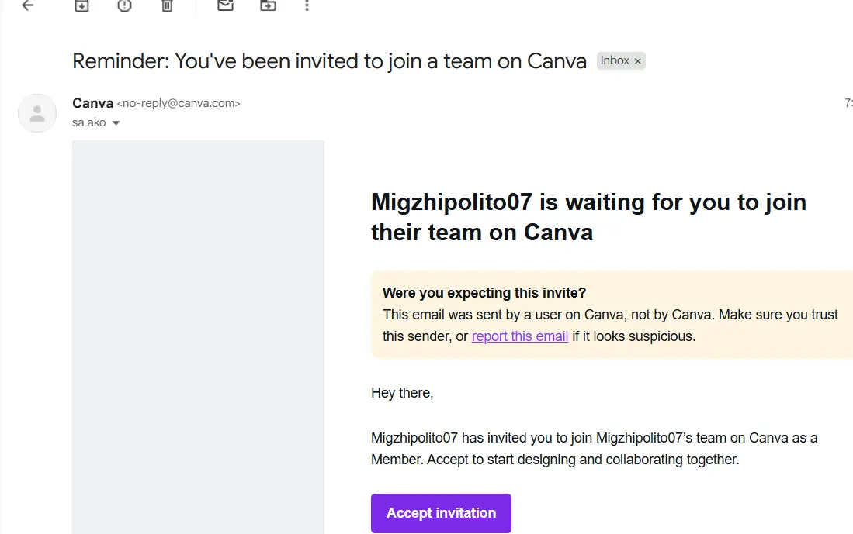Image resolution: width=853 pixels, height=534 pixels.
Task: Go back to inbox with back arrow
Action: coord(27,5)
